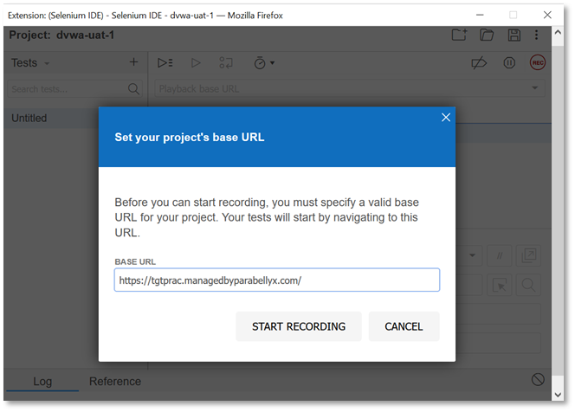Viewport: 575px width, 412px height.
Task: Focus the BASE URL input field
Action: [x=276, y=280]
